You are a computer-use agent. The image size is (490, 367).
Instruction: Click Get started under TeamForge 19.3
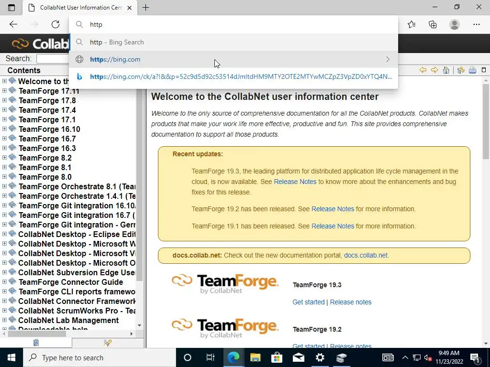pos(309,302)
